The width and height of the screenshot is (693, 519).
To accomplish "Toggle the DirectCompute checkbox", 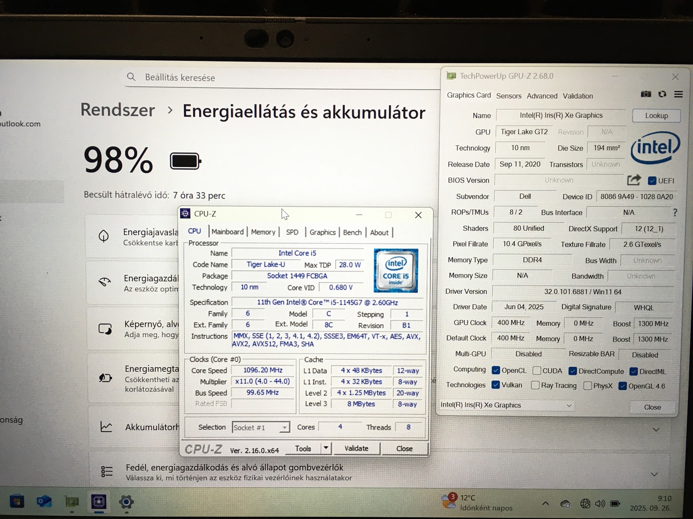I will (573, 371).
